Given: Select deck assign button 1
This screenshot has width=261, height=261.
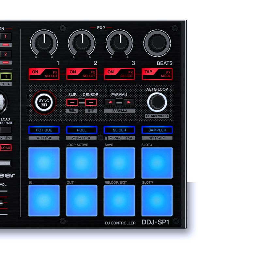Looking at the screenshot, I should tap(6, 37).
